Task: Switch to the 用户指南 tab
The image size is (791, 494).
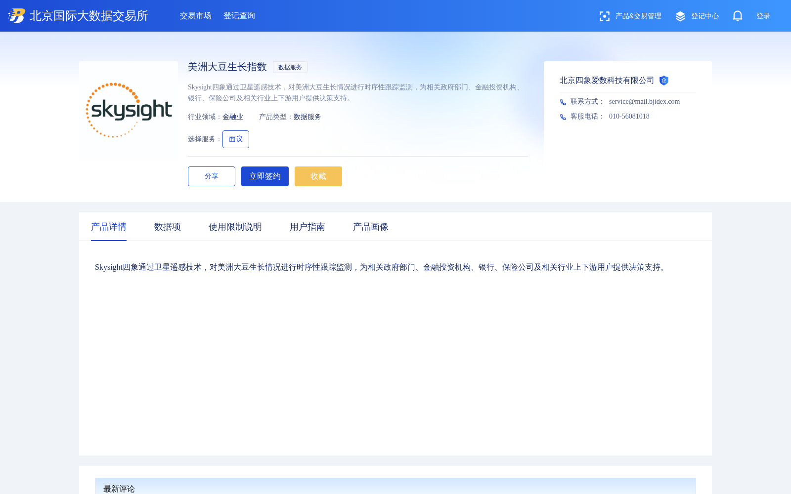Action: click(x=308, y=227)
